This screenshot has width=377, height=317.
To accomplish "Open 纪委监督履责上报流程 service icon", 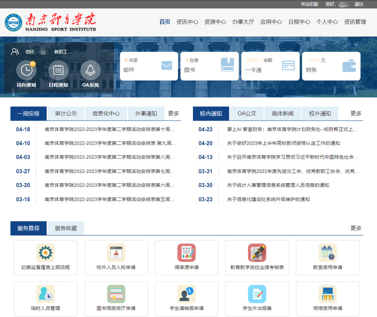I will (x=46, y=253).
